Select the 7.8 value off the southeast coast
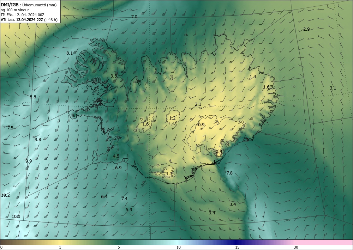Screen dimensions: 353x250 click(x=229, y=173)
